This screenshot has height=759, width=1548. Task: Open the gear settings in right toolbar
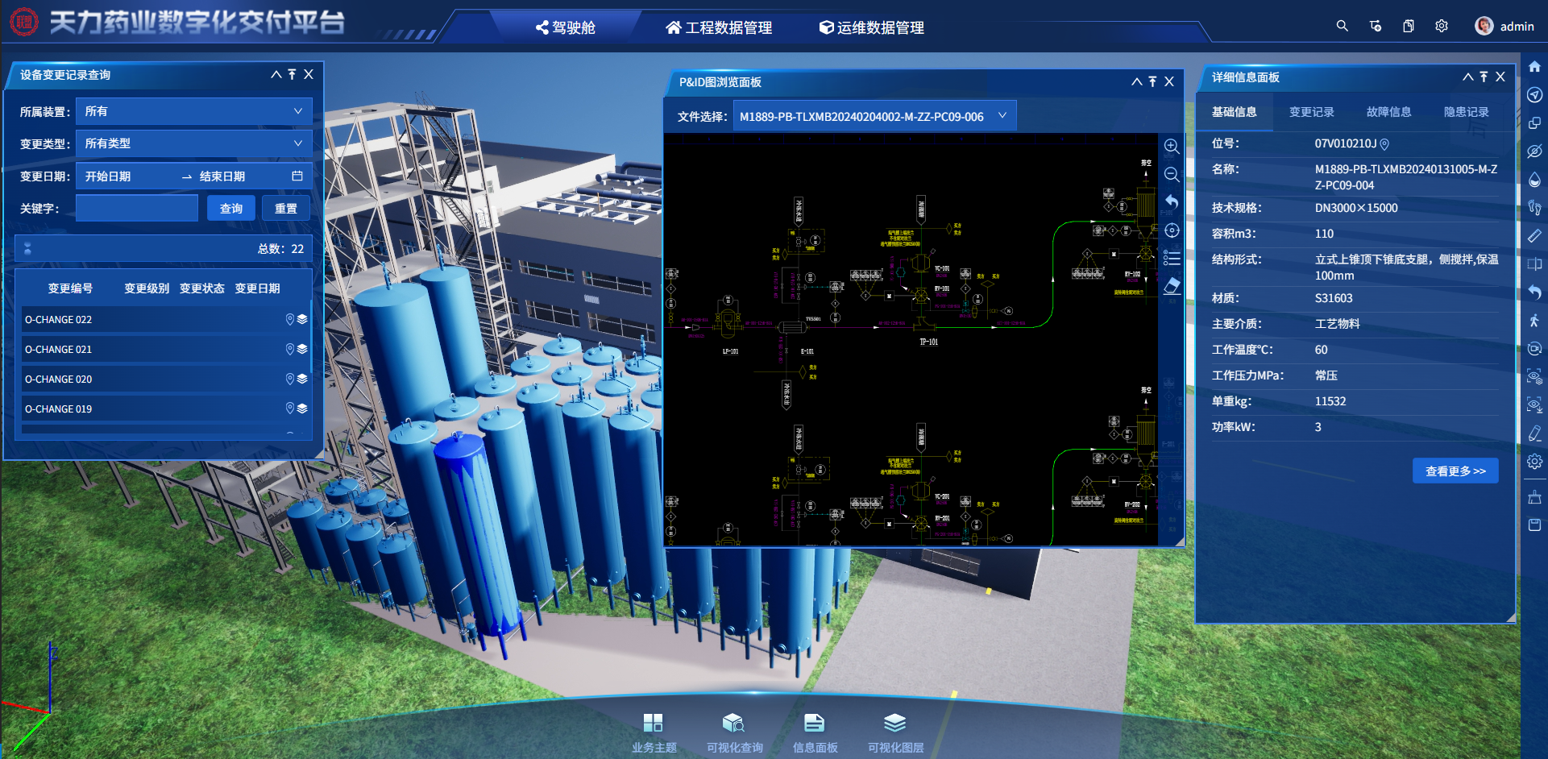1534,462
